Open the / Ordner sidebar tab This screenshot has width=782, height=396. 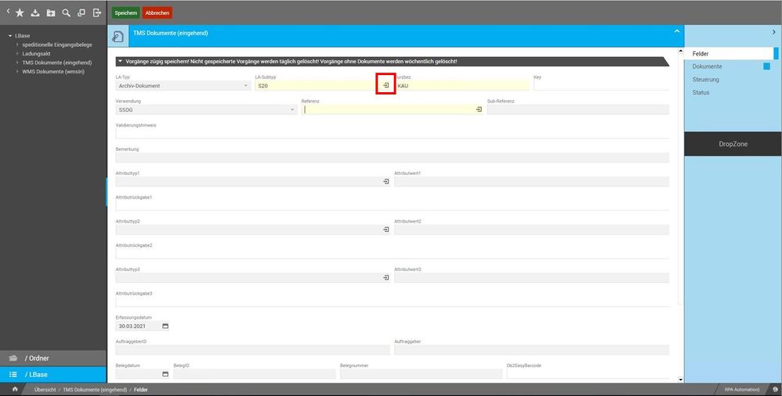click(53, 359)
